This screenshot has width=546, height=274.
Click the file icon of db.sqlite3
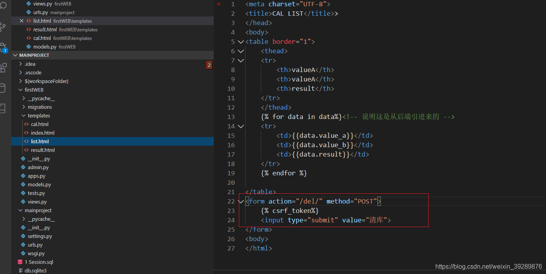click(20, 270)
